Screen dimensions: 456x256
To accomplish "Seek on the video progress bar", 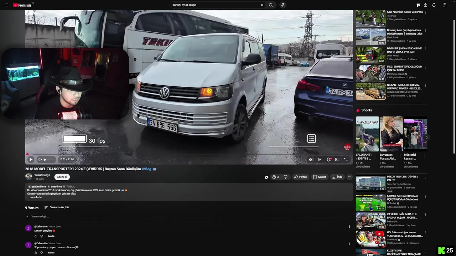I will click(x=189, y=154).
